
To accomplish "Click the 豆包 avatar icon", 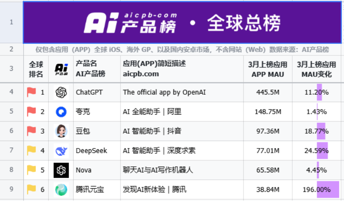I will click(x=61, y=131).
